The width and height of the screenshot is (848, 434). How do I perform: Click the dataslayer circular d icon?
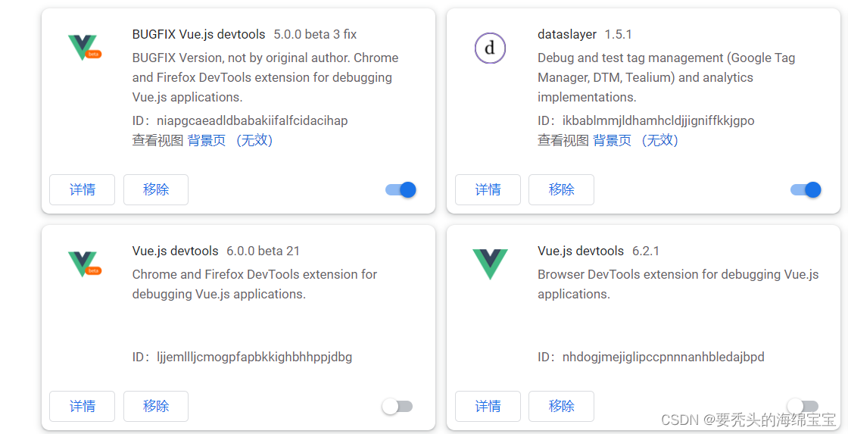490,48
